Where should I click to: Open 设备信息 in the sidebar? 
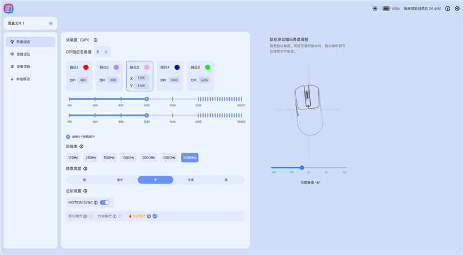(x=31, y=66)
